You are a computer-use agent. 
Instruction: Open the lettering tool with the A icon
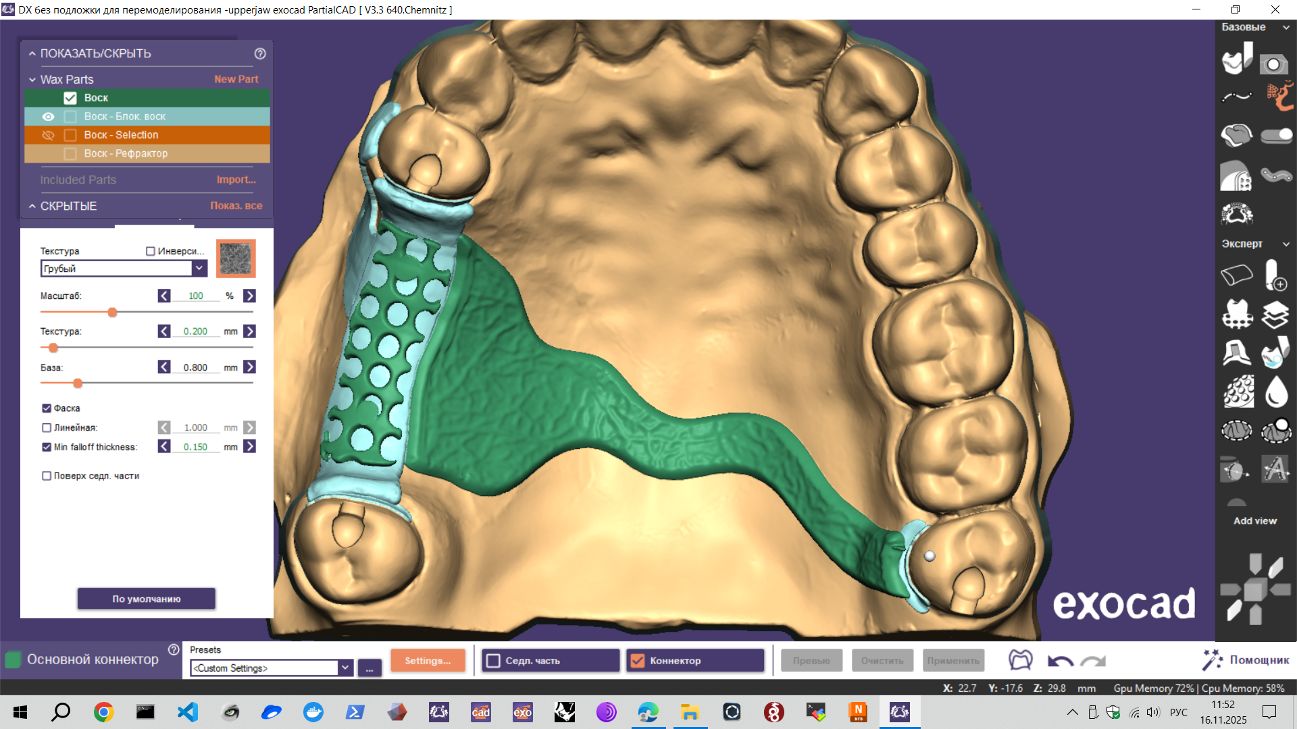1276,468
